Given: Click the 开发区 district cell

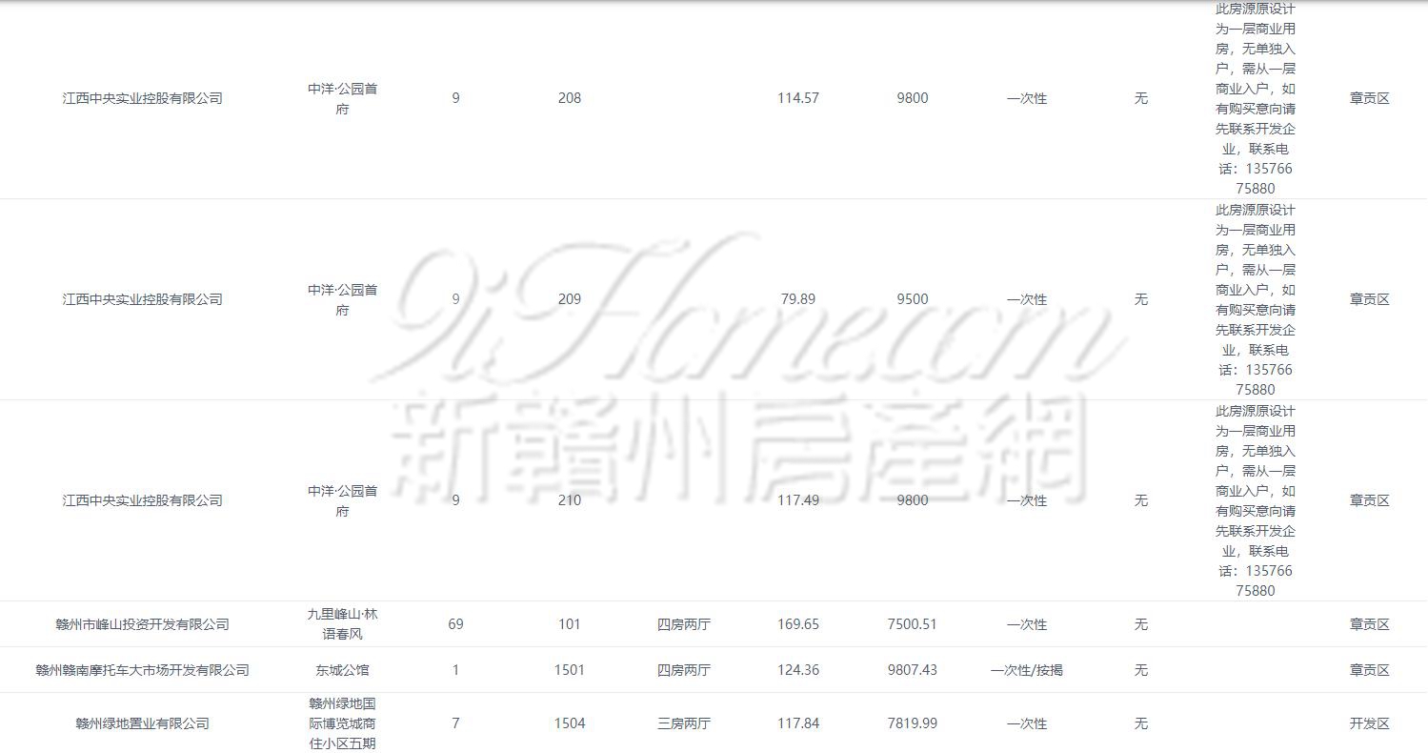Looking at the screenshot, I should pyautogui.click(x=1369, y=723).
